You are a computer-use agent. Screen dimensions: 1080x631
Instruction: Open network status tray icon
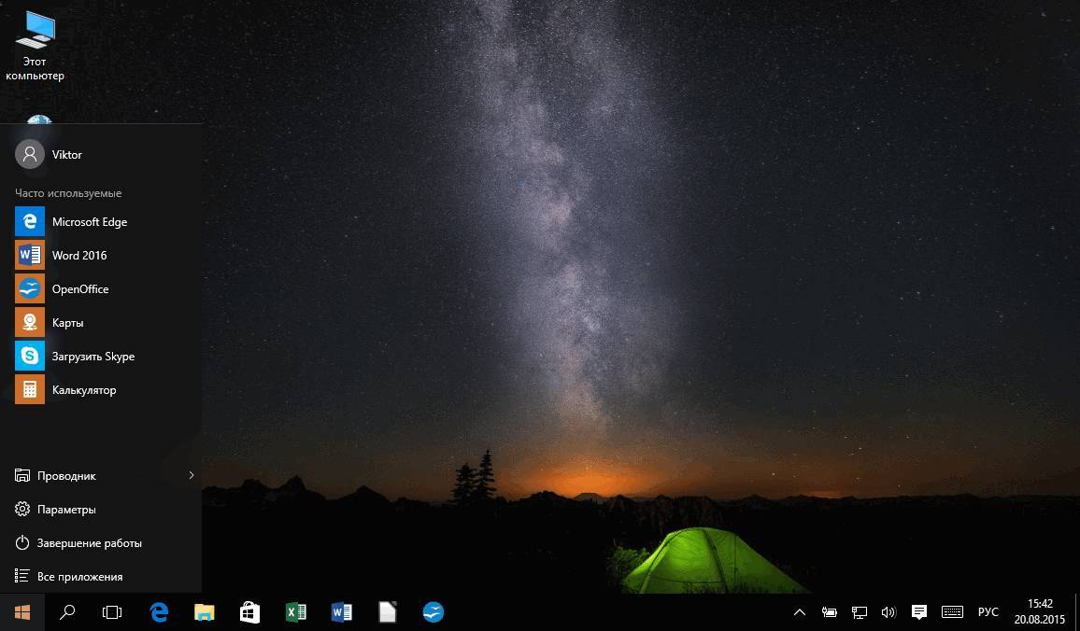859,612
